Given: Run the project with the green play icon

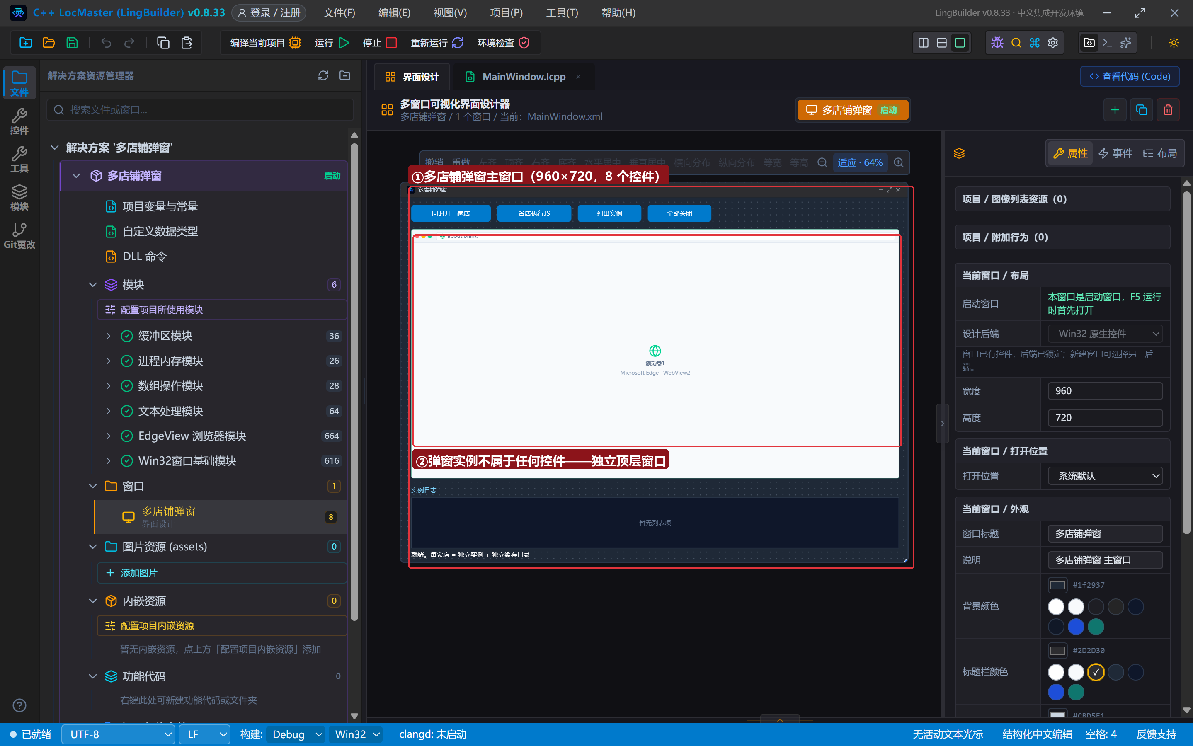Looking at the screenshot, I should 344,43.
